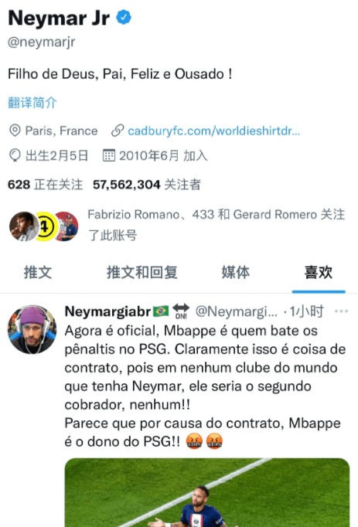Click the yellow 433 follower avatar
This screenshot has height=527, width=358.
46,226
